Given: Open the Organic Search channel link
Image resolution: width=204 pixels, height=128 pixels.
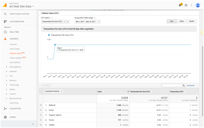Looking at the screenshot, I should (55, 115).
